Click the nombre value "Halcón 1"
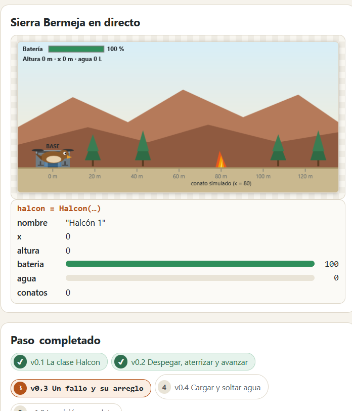 coord(85,223)
